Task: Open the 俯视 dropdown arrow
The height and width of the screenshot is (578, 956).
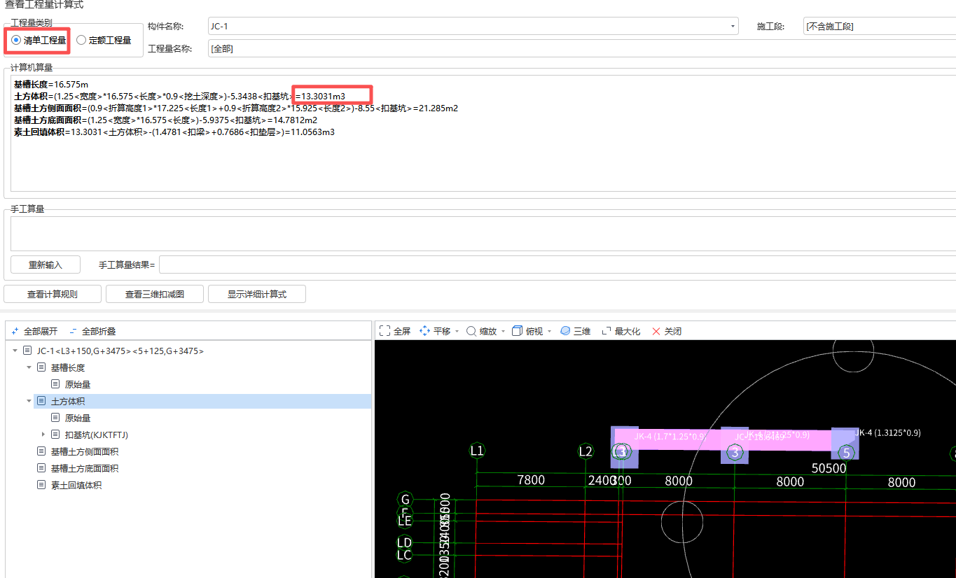Action: 549,332
